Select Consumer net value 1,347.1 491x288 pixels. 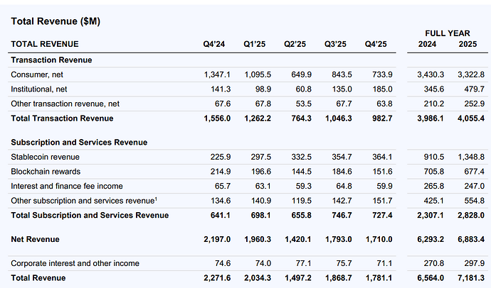pyautogui.click(x=217, y=74)
